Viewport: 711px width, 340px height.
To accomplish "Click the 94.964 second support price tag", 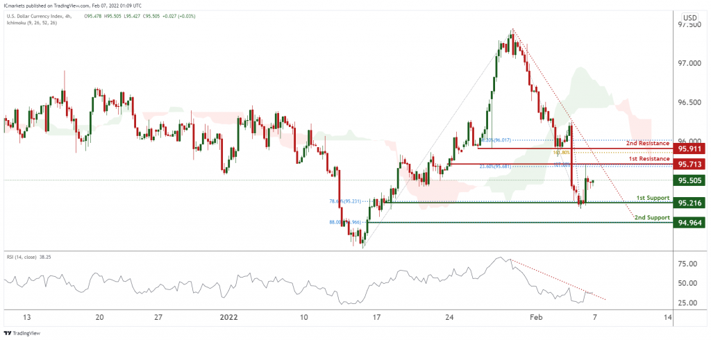I will pyautogui.click(x=689, y=223).
